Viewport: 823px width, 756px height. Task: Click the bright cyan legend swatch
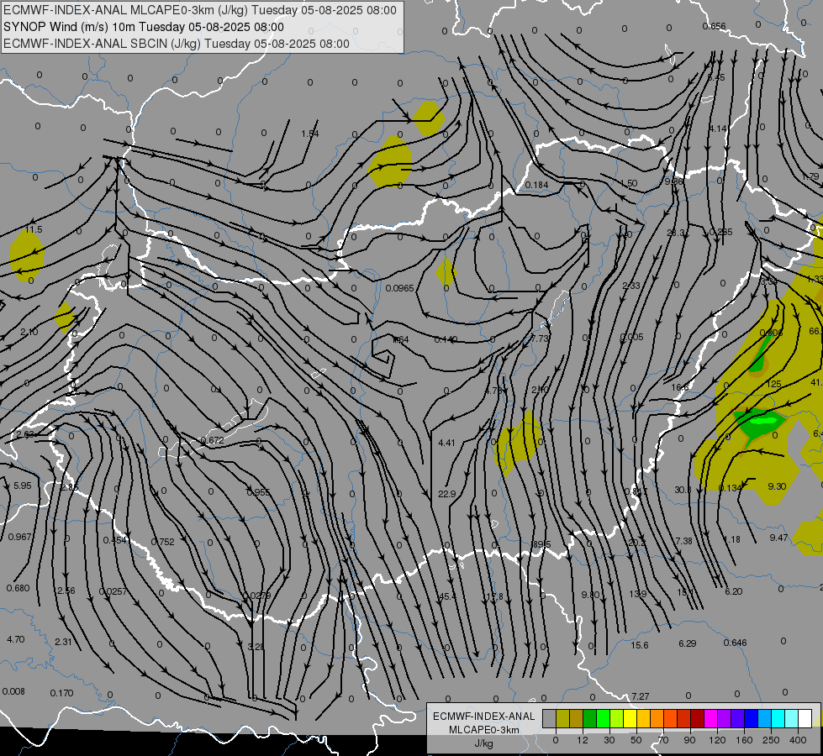778,718
